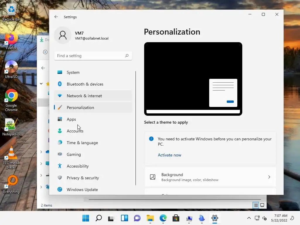
Task: Click the System monitor icon
Action: (60, 72)
